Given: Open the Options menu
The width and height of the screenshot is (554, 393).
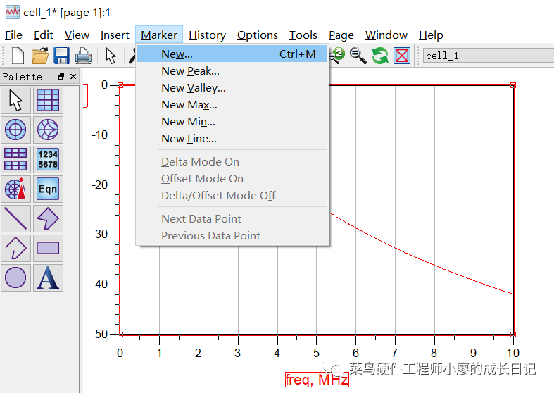Looking at the screenshot, I should tap(258, 35).
